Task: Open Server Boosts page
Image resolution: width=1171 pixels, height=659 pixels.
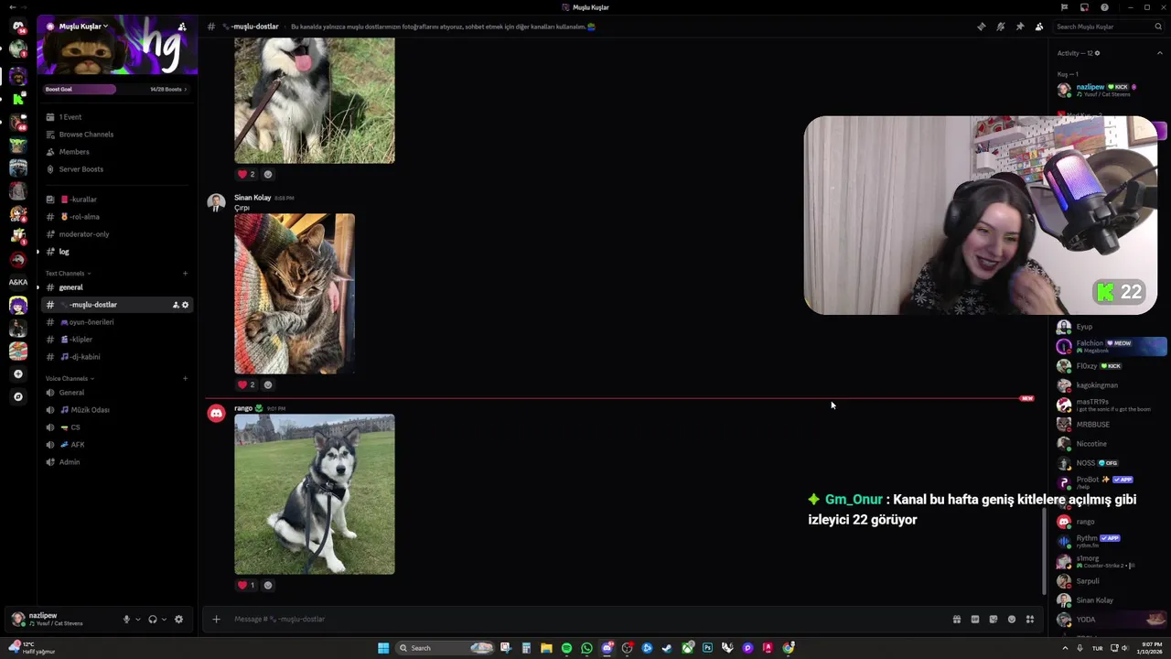Action: 117,169
